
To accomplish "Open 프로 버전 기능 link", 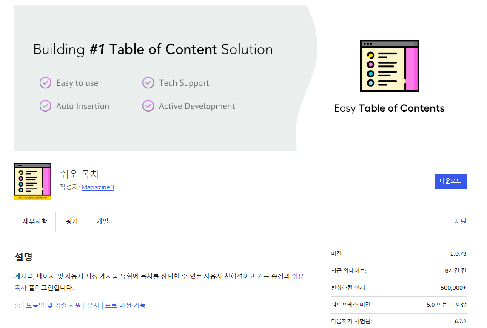I will (x=125, y=305).
